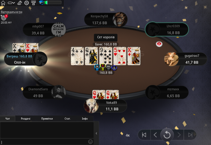Open the cashier ATM icon

click(x=34, y=3)
